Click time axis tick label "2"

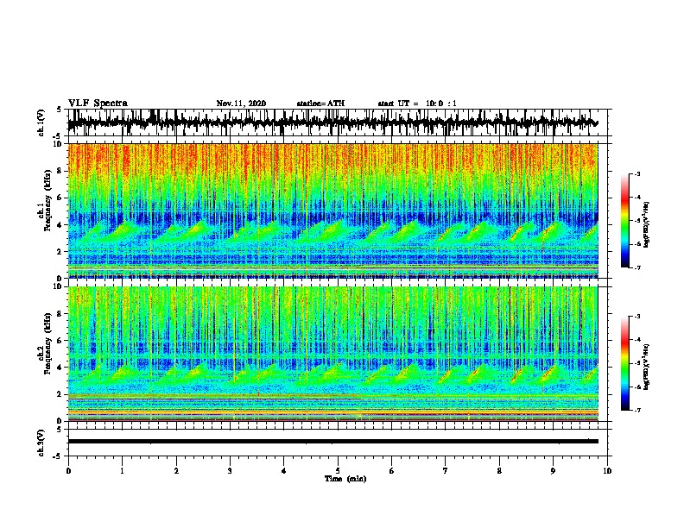[x=176, y=471]
